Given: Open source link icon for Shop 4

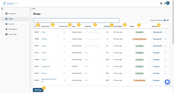Looking at the screenshot, I should point(64,60).
